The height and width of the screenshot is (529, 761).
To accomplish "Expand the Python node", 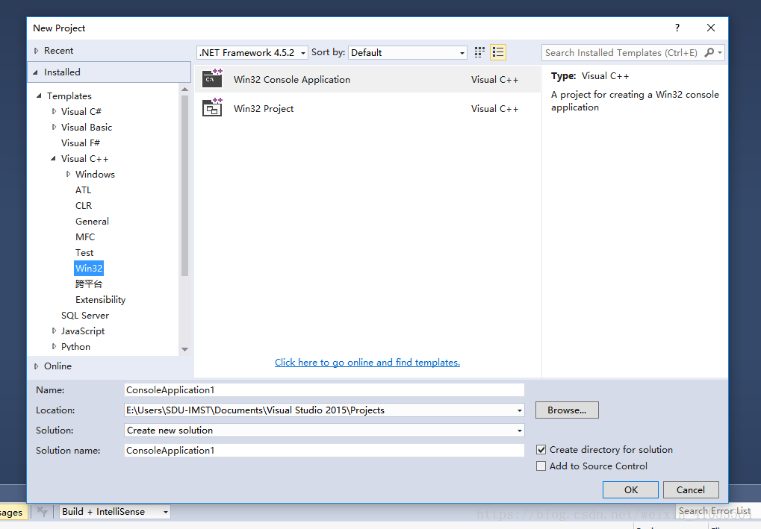I will (54, 346).
